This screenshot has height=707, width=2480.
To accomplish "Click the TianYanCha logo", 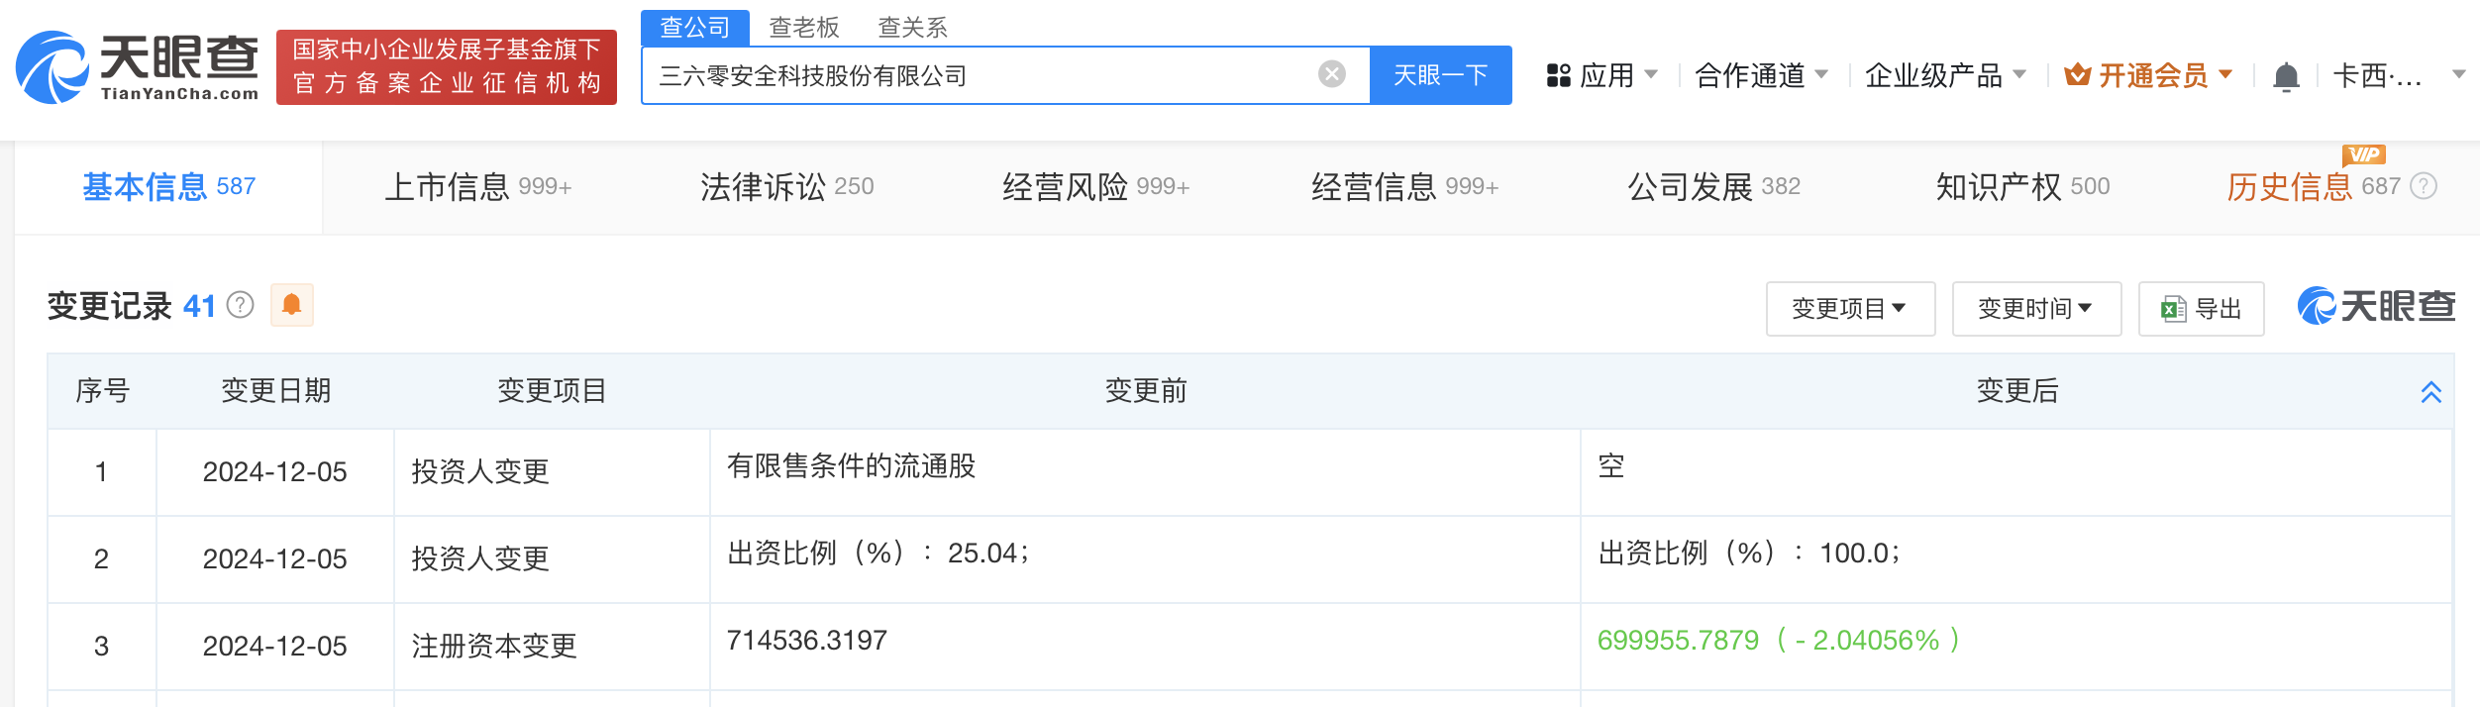I will coord(138,67).
